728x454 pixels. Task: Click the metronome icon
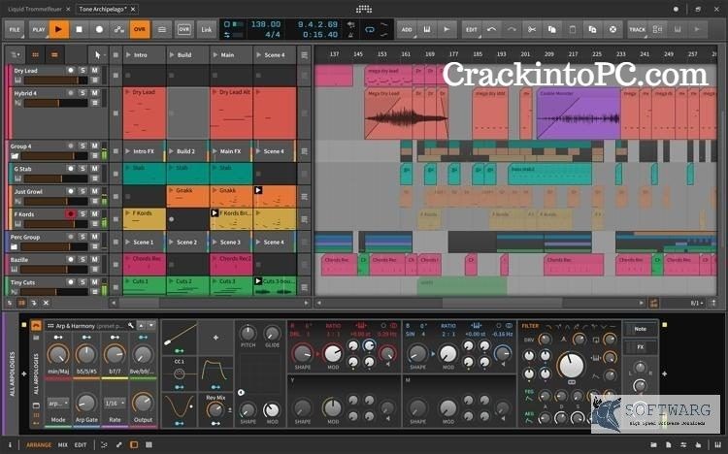[x=351, y=35]
